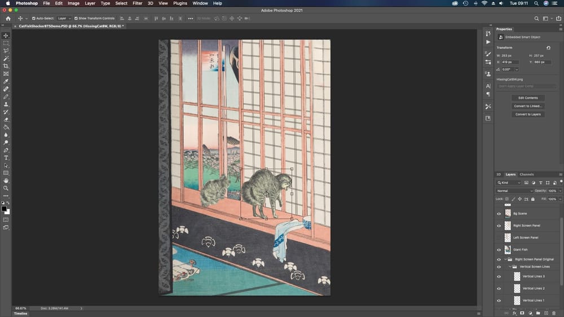Click the Edit Contents button
The height and width of the screenshot is (317, 564).
pos(528,98)
